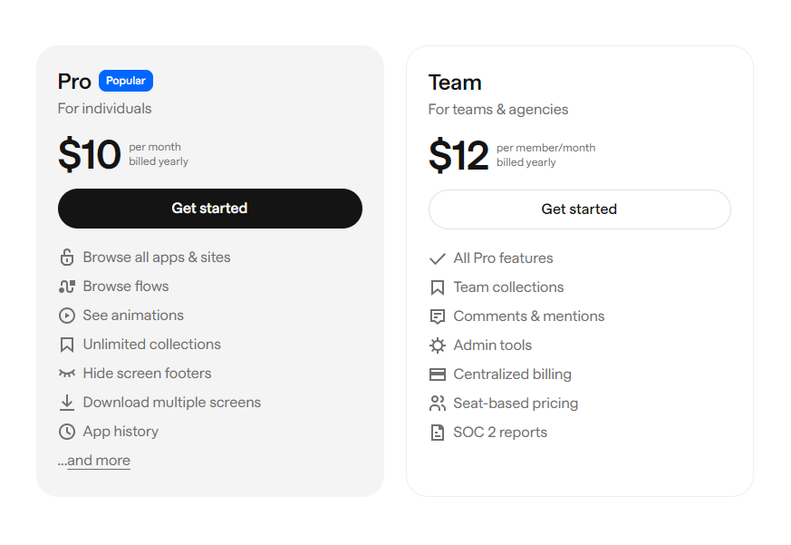
Task: Click the download arrow icon
Action: [x=66, y=403]
